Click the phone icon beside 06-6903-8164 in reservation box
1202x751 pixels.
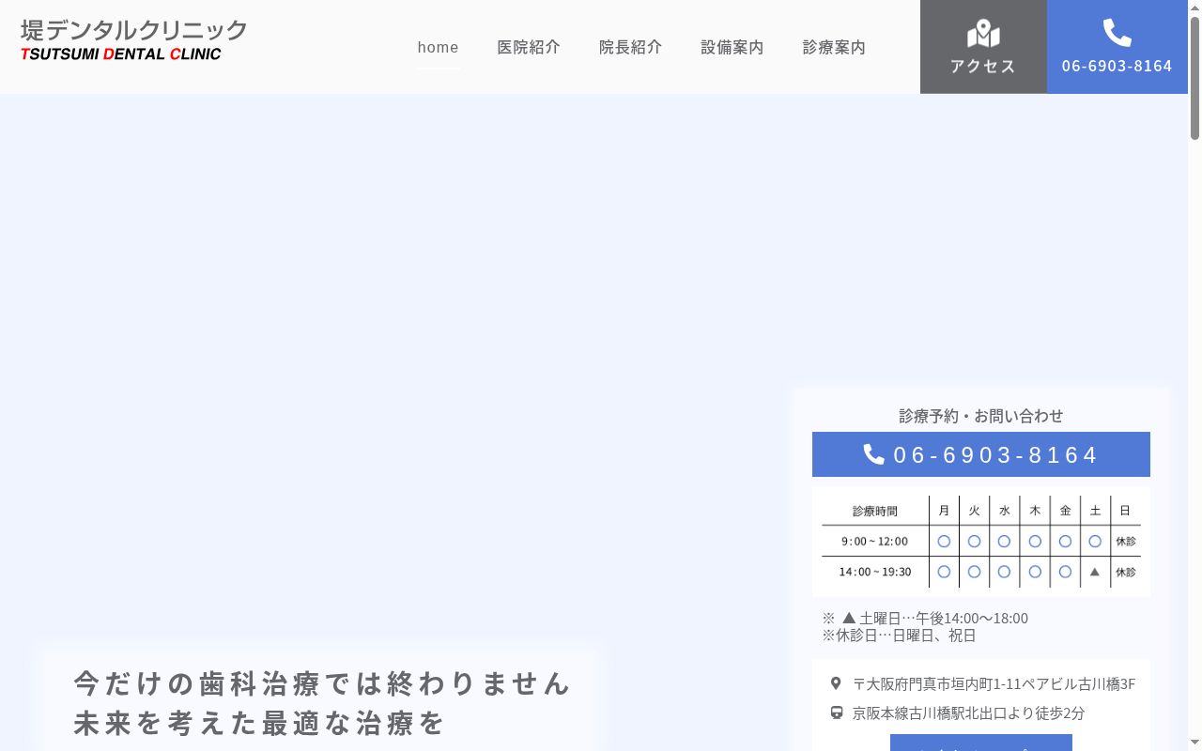[873, 454]
